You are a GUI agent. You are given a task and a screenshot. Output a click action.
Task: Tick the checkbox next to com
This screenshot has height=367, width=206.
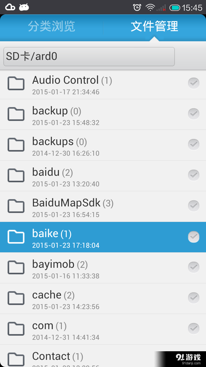coord(194,329)
